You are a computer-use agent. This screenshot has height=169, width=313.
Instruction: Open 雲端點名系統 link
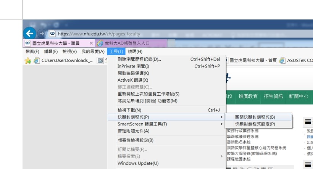click(x=239, y=142)
